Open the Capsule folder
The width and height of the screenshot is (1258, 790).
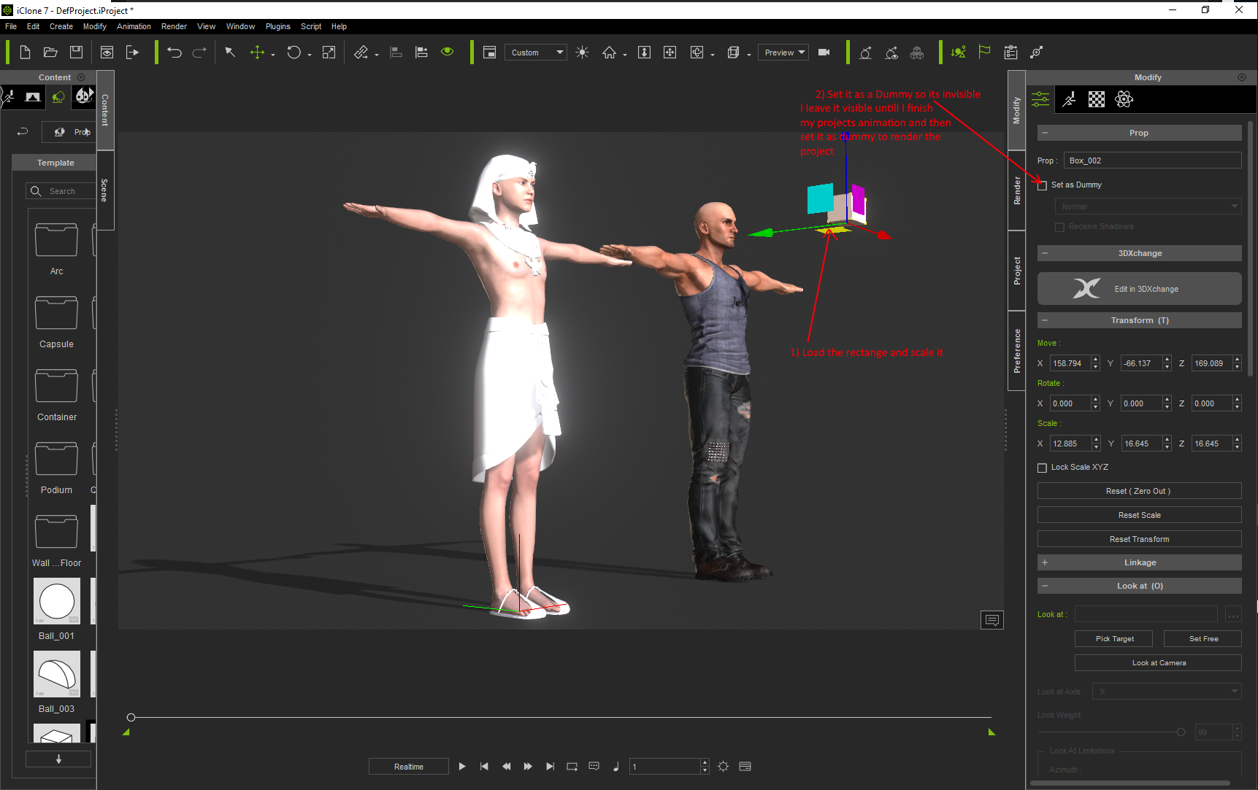tap(56, 313)
